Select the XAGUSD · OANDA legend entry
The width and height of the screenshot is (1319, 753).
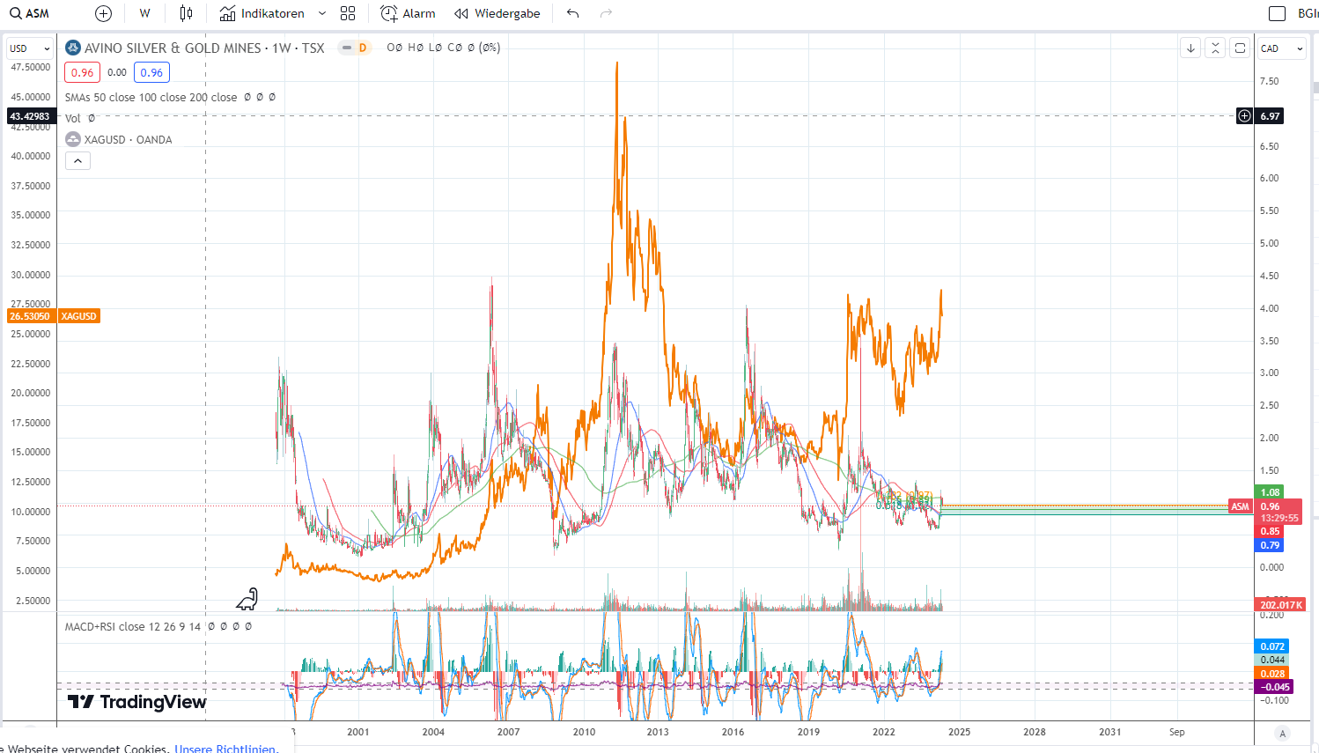pos(128,139)
